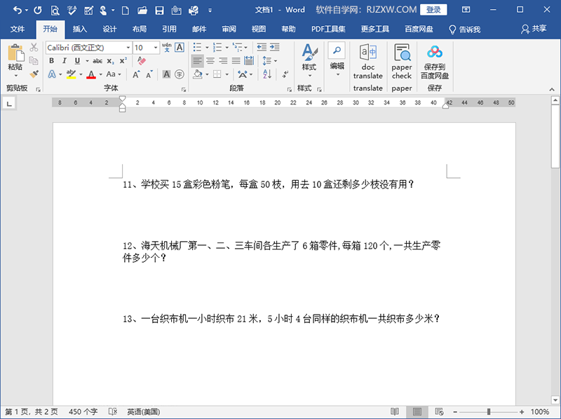Click the zoom in plus button
The height and width of the screenshot is (419, 561).
tap(522, 412)
